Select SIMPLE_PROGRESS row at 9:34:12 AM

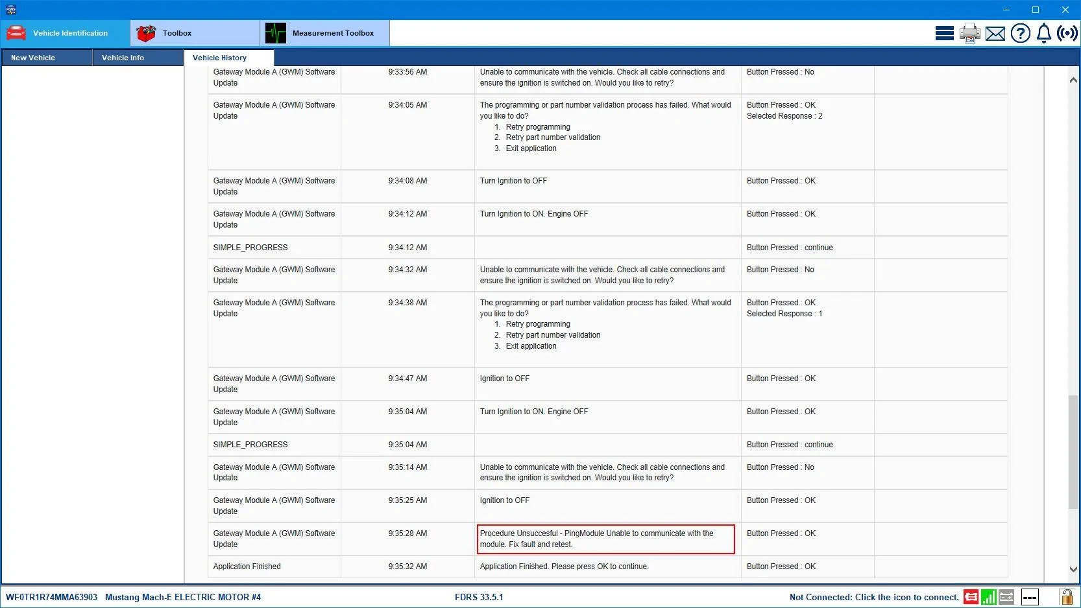pyautogui.click(x=250, y=248)
